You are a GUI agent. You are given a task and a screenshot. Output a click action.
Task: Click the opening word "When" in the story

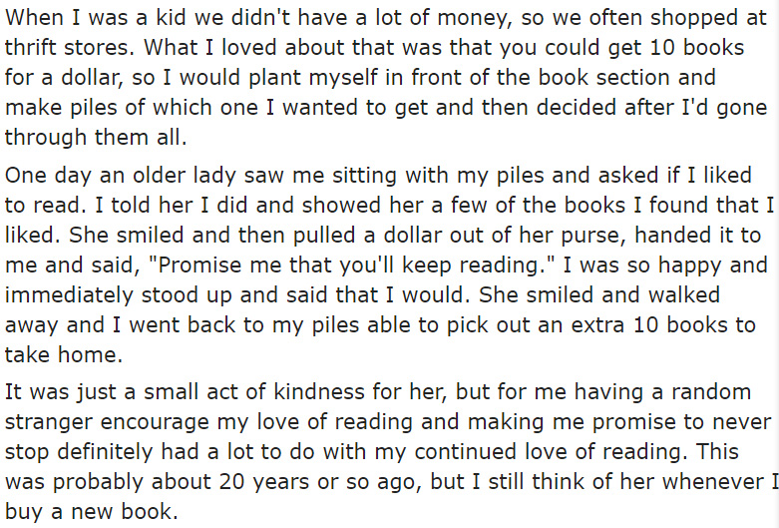point(34,18)
